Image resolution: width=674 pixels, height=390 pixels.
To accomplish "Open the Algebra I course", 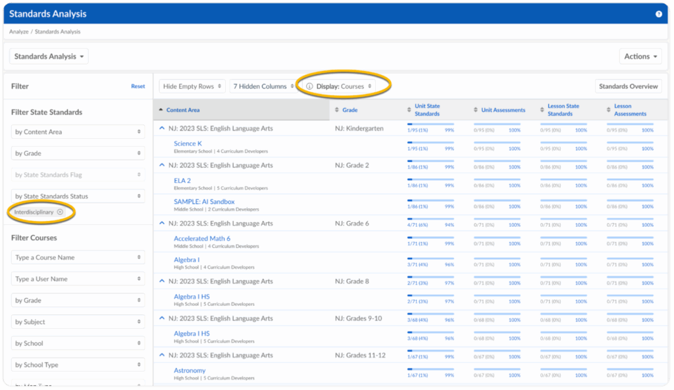I will [x=186, y=260].
